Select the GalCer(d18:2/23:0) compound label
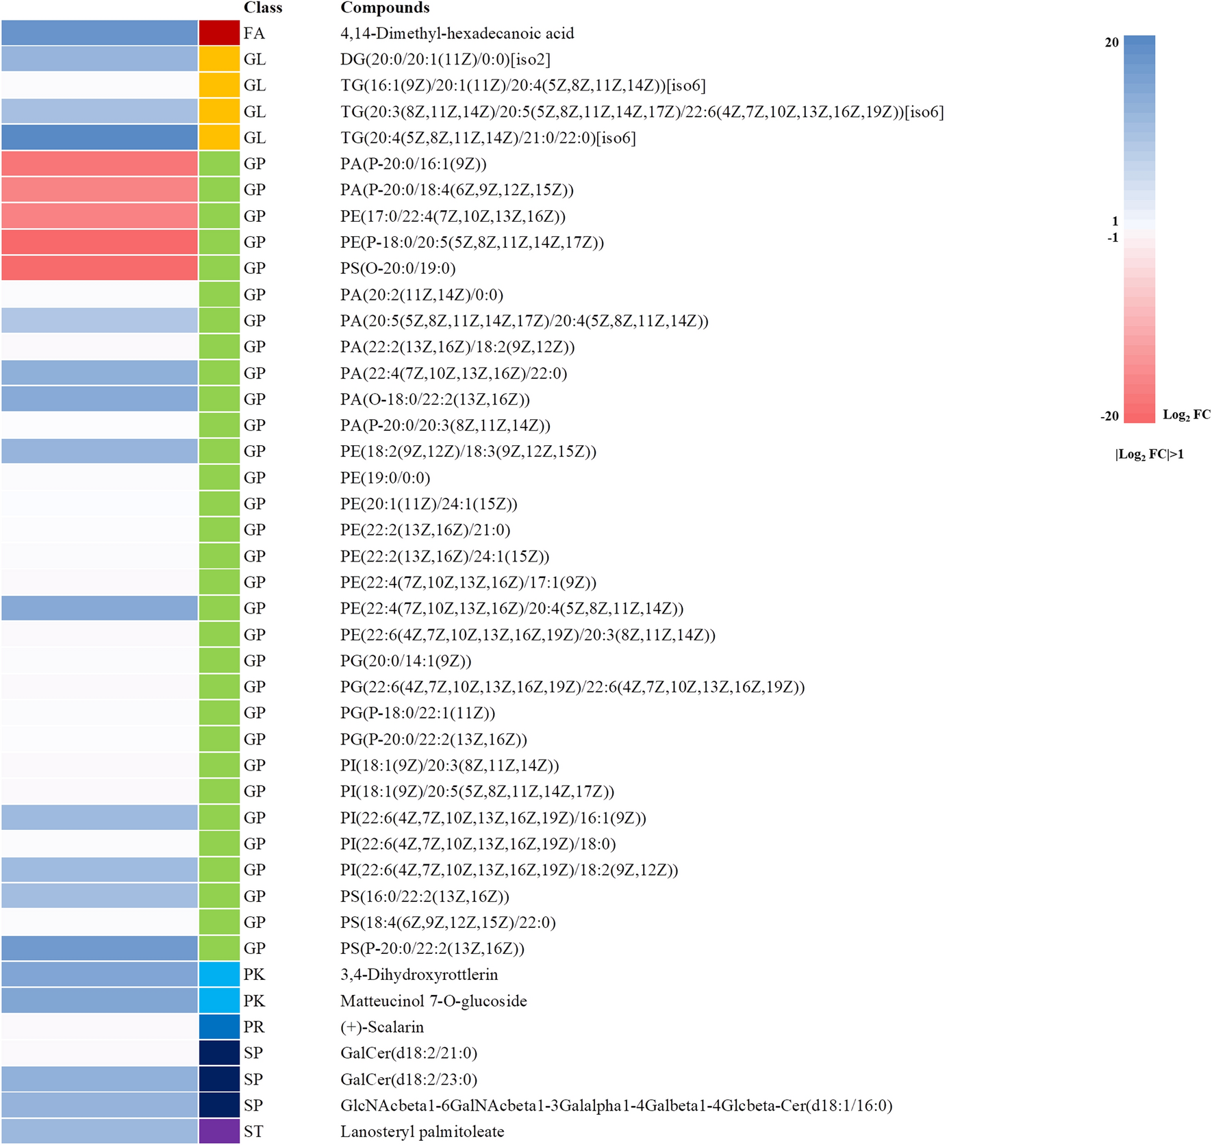Viewport: 1212px width, 1145px height. (409, 1080)
